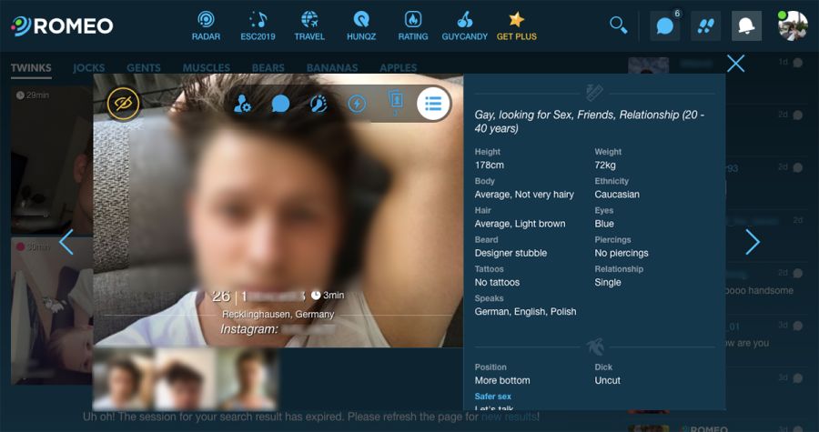
Task: Open the footprints visitors icon in header
Action: click(706, 25)
